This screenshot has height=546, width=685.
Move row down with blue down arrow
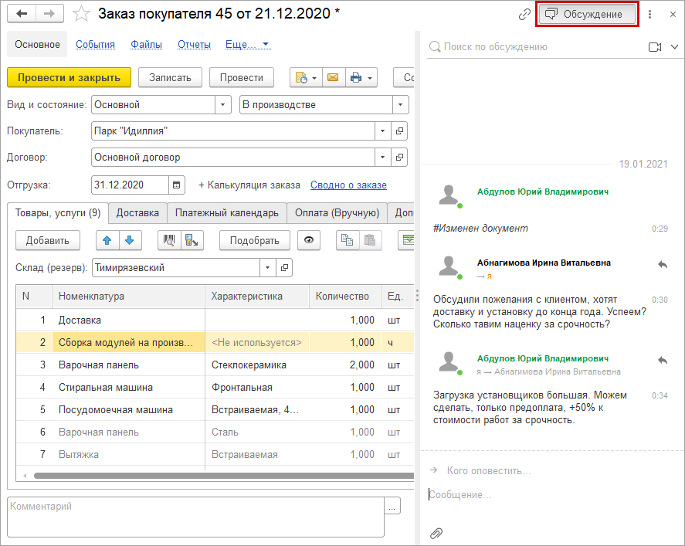point(130,240)
